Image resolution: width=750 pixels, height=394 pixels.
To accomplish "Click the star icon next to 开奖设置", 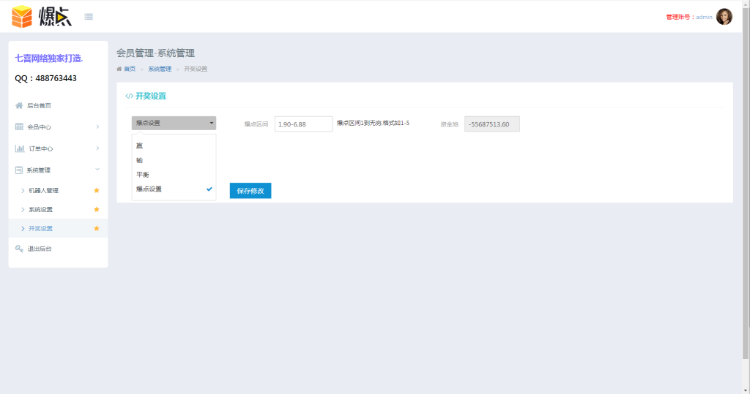I will 97,229.
